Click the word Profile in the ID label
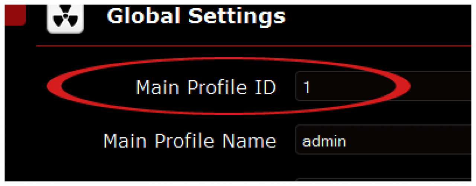Image resolution: width=476 pixels, height=186 pixels. 217,88
